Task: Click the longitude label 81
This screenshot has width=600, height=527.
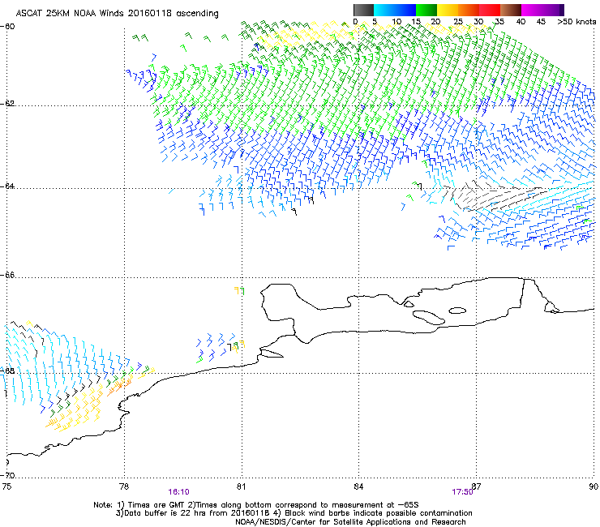Action: (241, 486)
